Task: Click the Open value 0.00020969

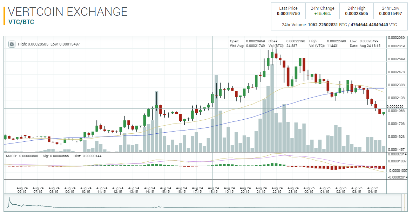Action: pyautogui.click(x=255, y=41)
